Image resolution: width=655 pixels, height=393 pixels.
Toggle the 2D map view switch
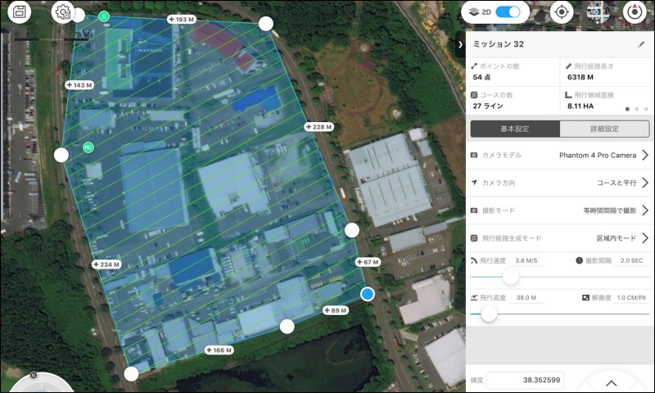point(508,11)
